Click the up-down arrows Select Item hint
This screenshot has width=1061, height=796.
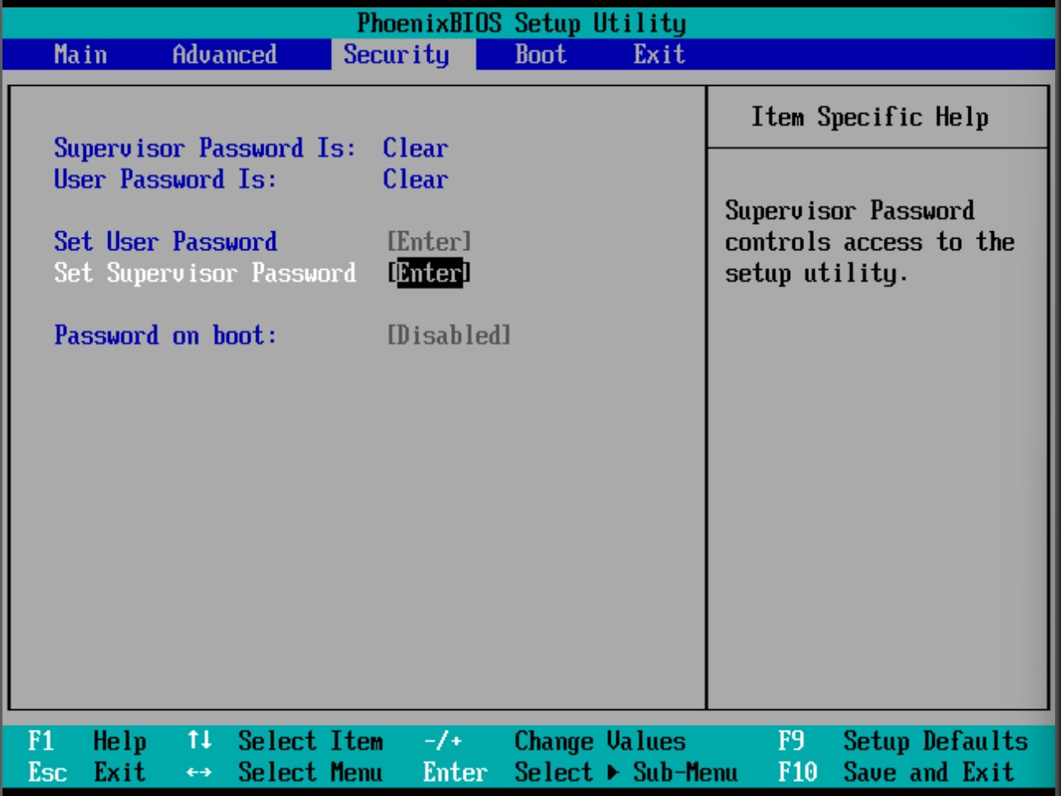[285, 742]
